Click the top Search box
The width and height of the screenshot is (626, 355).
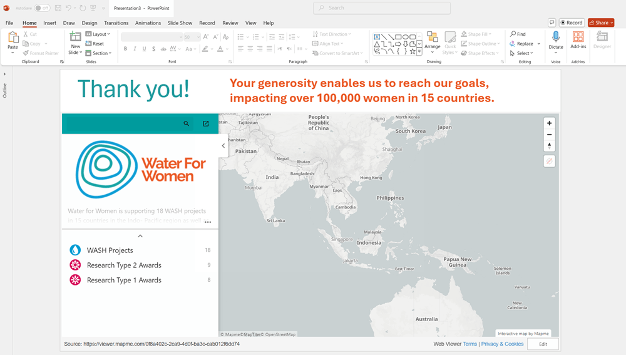click(382, 8)
